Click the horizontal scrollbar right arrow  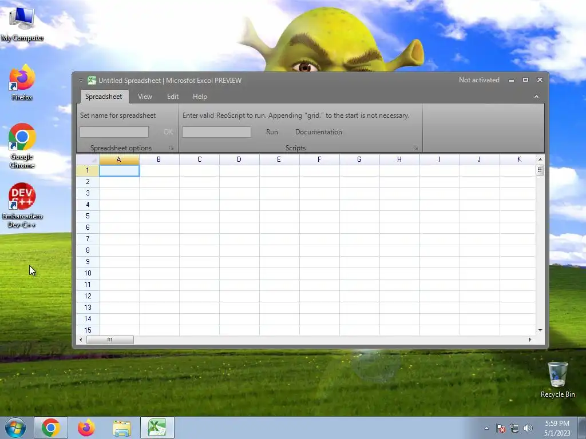click(530, 340)
